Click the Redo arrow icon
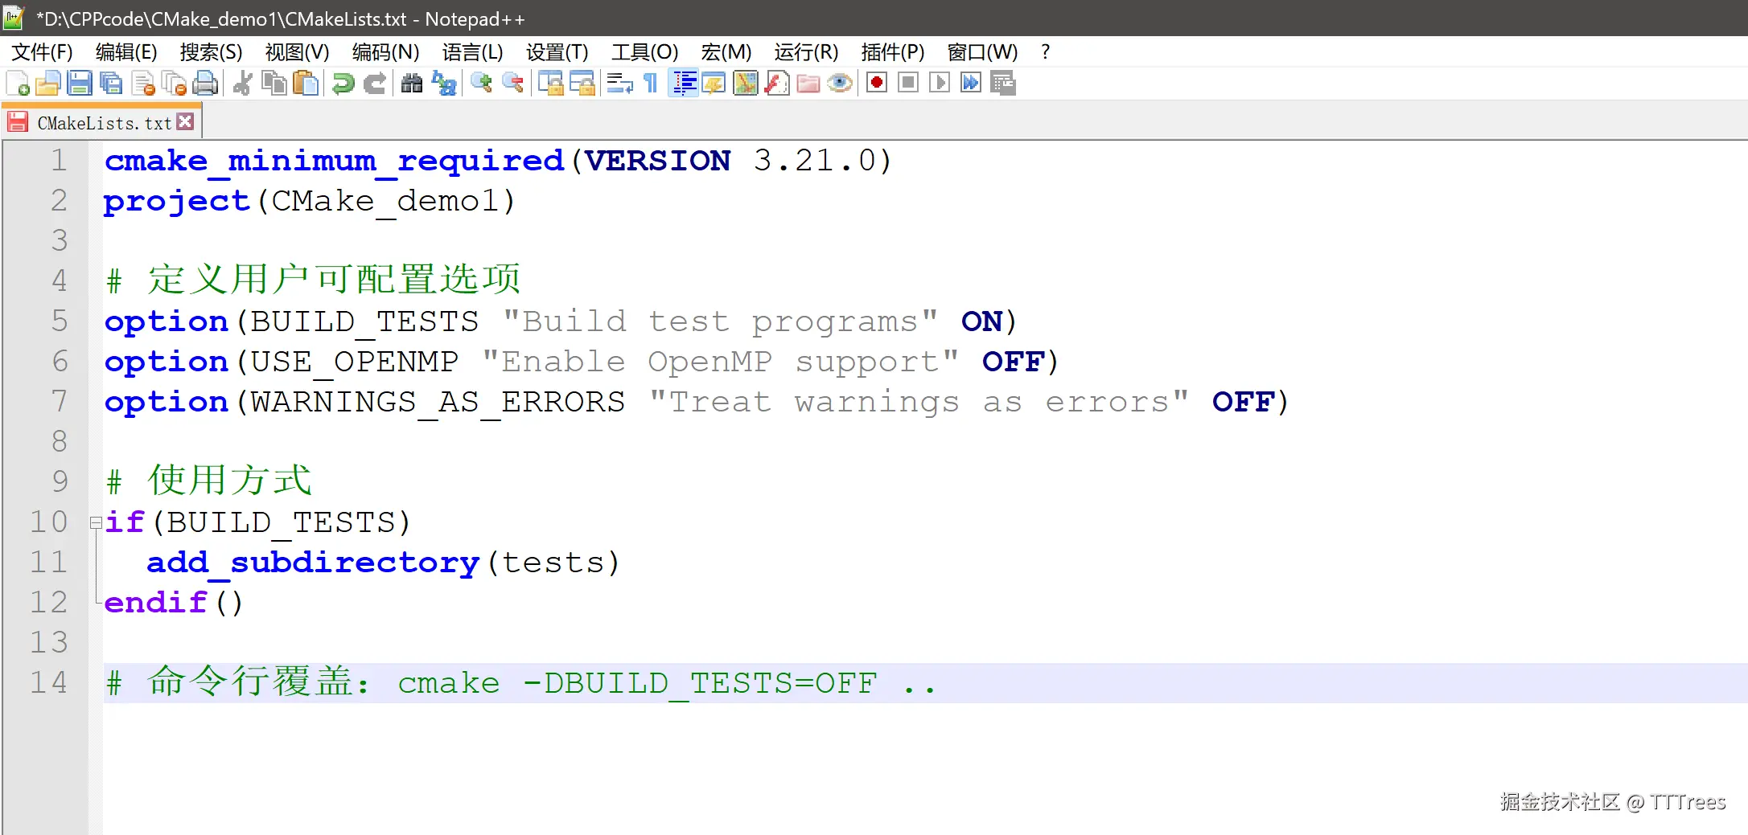Screen dimensions: 1748x835 374,83
